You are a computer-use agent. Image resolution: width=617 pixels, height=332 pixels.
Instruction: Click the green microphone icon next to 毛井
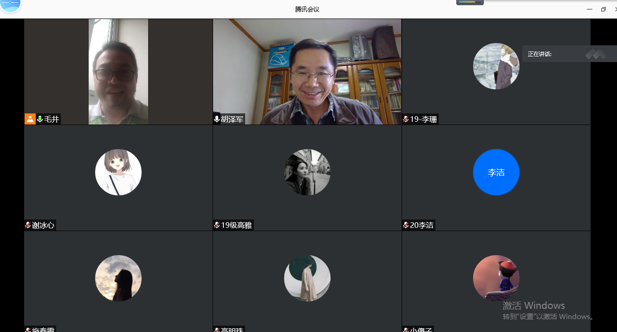click(x=40, y=119)
